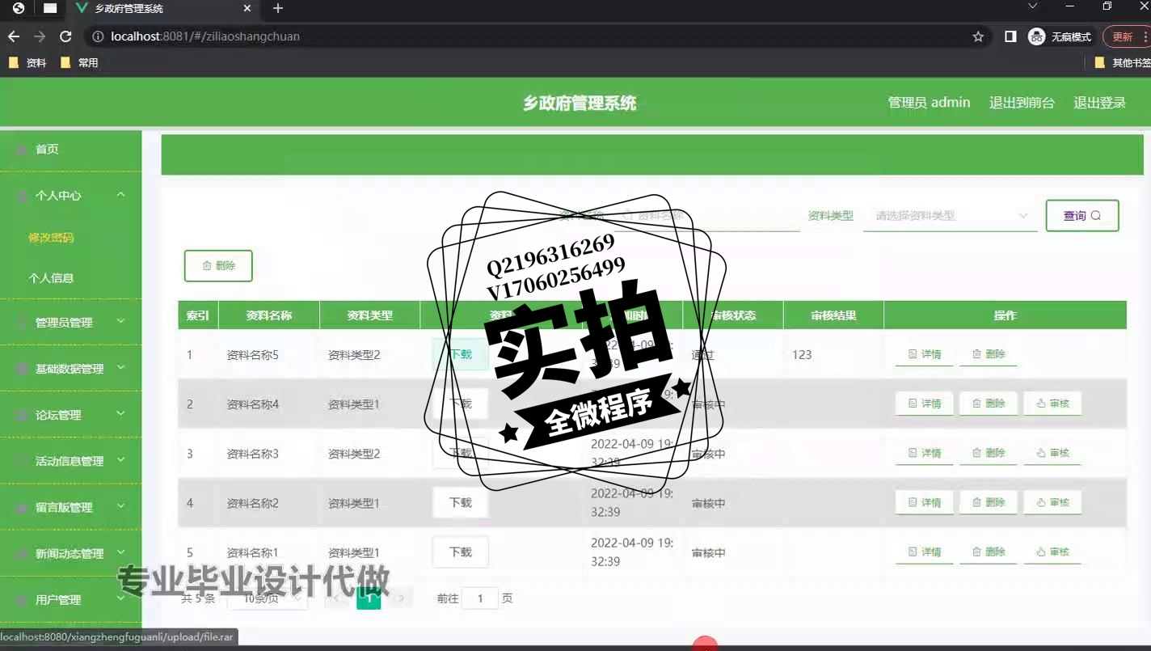Expand 活动信息管理 sidebar menu
This screenshot has height=651, width=1151.
click(70, 461)
